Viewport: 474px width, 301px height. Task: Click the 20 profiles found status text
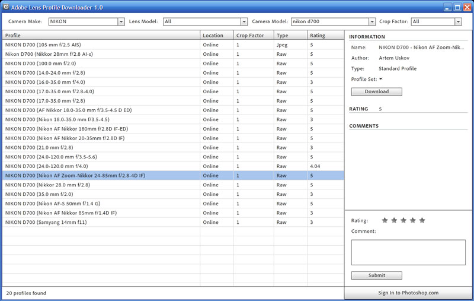pyautogui.click(x=26, y=293)
